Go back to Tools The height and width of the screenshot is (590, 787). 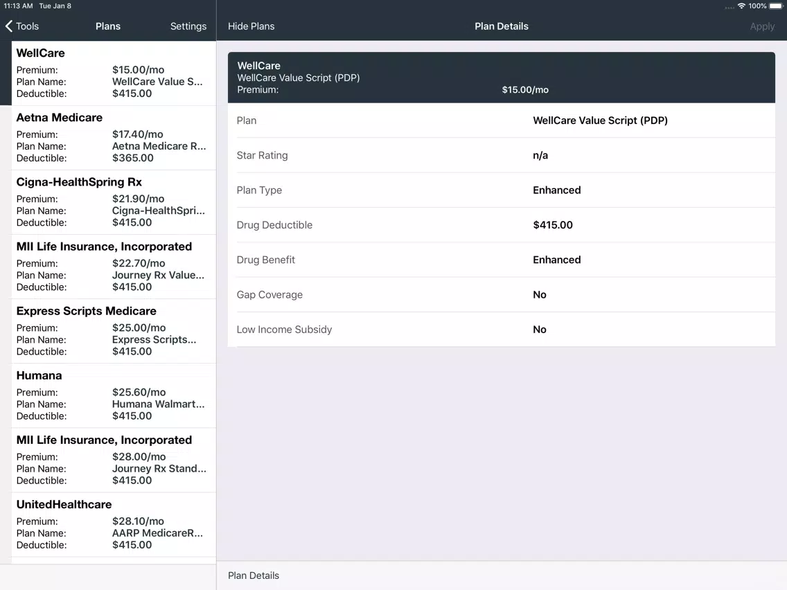point(22,26)
